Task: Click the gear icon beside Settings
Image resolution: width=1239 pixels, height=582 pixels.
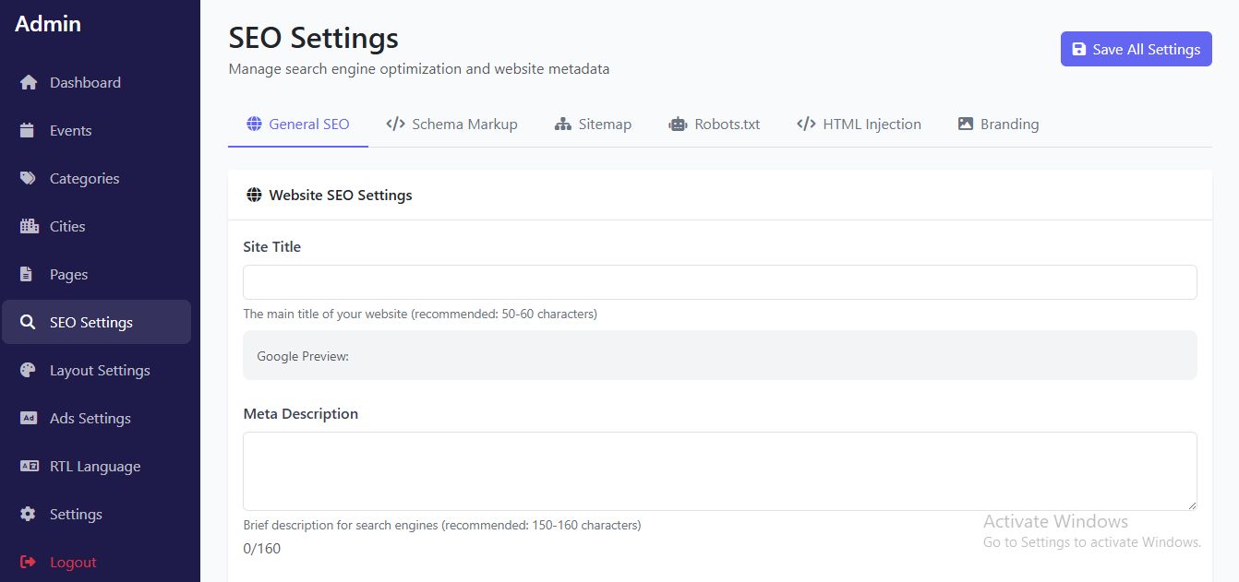Action: pyautogui.click(x=29, y=515)
